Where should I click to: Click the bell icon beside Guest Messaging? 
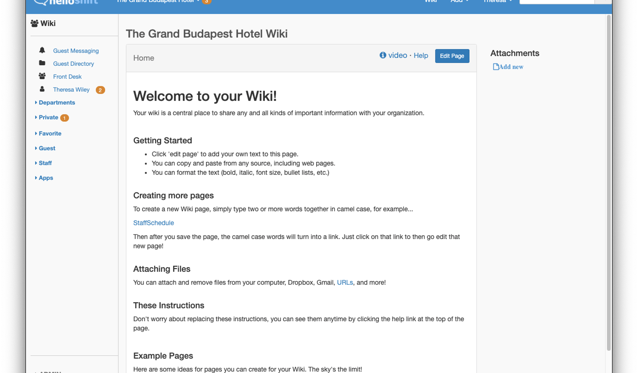[x=42, y=50]
